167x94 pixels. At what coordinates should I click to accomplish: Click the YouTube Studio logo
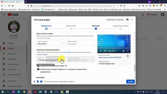click(13, 15)
